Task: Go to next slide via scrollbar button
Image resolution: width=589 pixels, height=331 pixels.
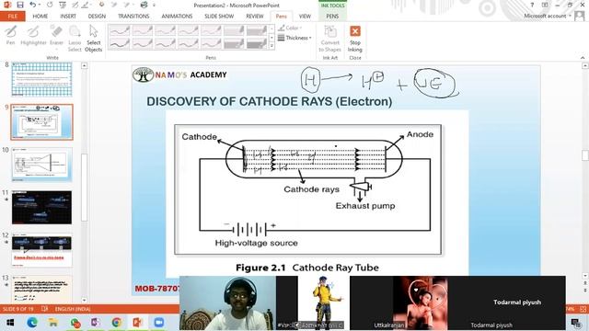Action: pyautogui.click(x=585, y=291)
